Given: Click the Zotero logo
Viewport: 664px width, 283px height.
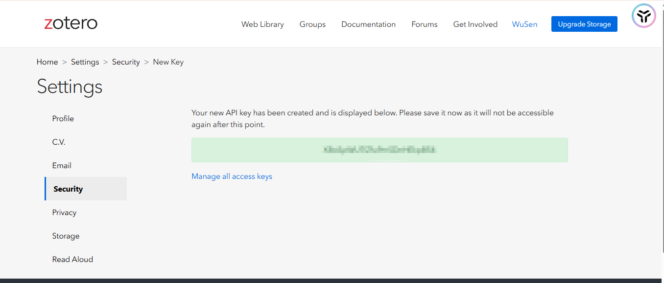Looking at the screenshot, I should click(71, 23).
